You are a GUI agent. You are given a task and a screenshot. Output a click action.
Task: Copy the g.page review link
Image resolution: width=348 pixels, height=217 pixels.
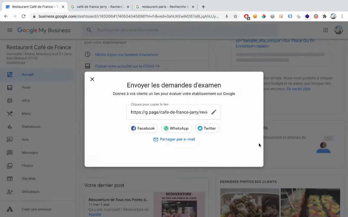(169, 112)
